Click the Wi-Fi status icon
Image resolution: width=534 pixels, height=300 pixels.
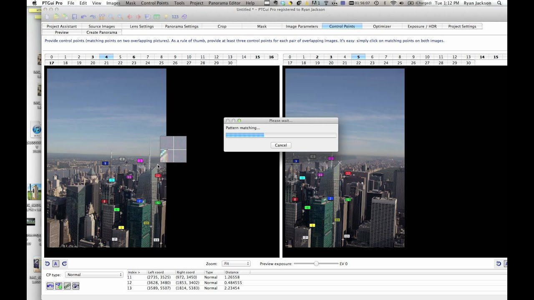point(393,3)
